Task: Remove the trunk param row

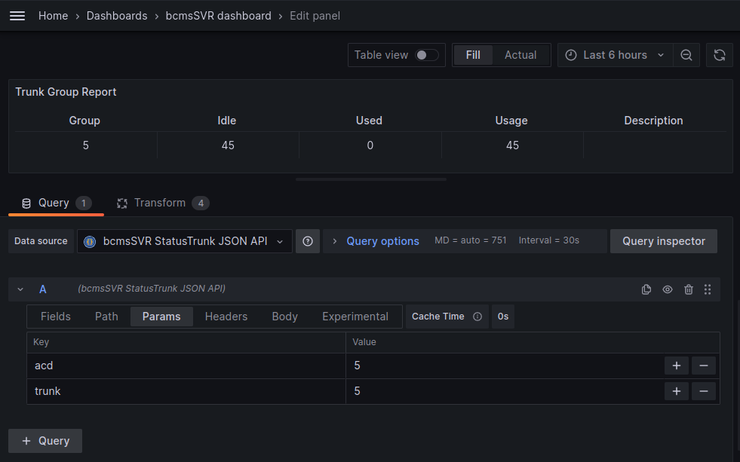Action: (703, 391)
